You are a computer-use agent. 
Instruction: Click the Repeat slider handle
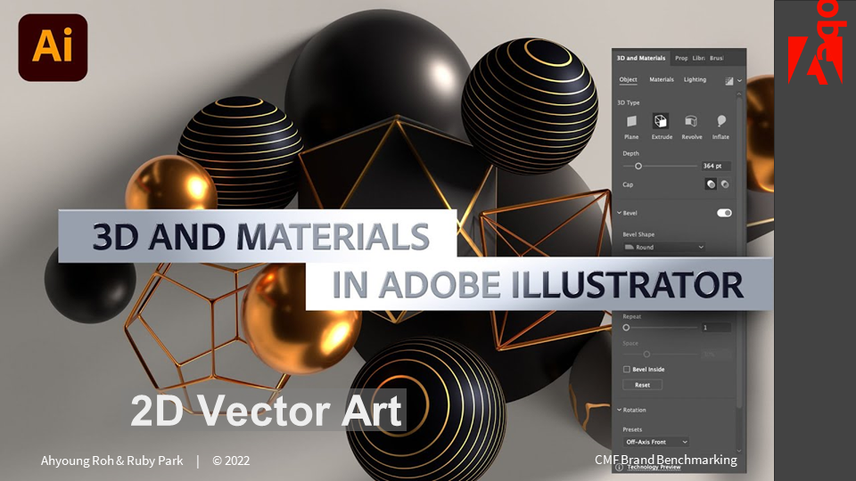(x=626, y=328)
